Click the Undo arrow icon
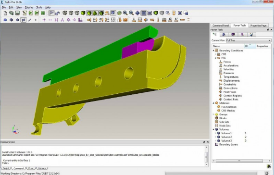Image resolution: width=274 pixels, height=175 pixels. (x=58, y=13)
